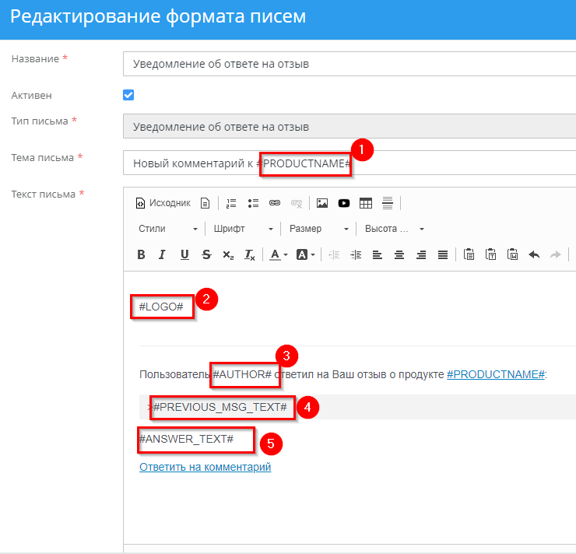Toggle underline formatting

pyautogui.click(x=184, y=254)
